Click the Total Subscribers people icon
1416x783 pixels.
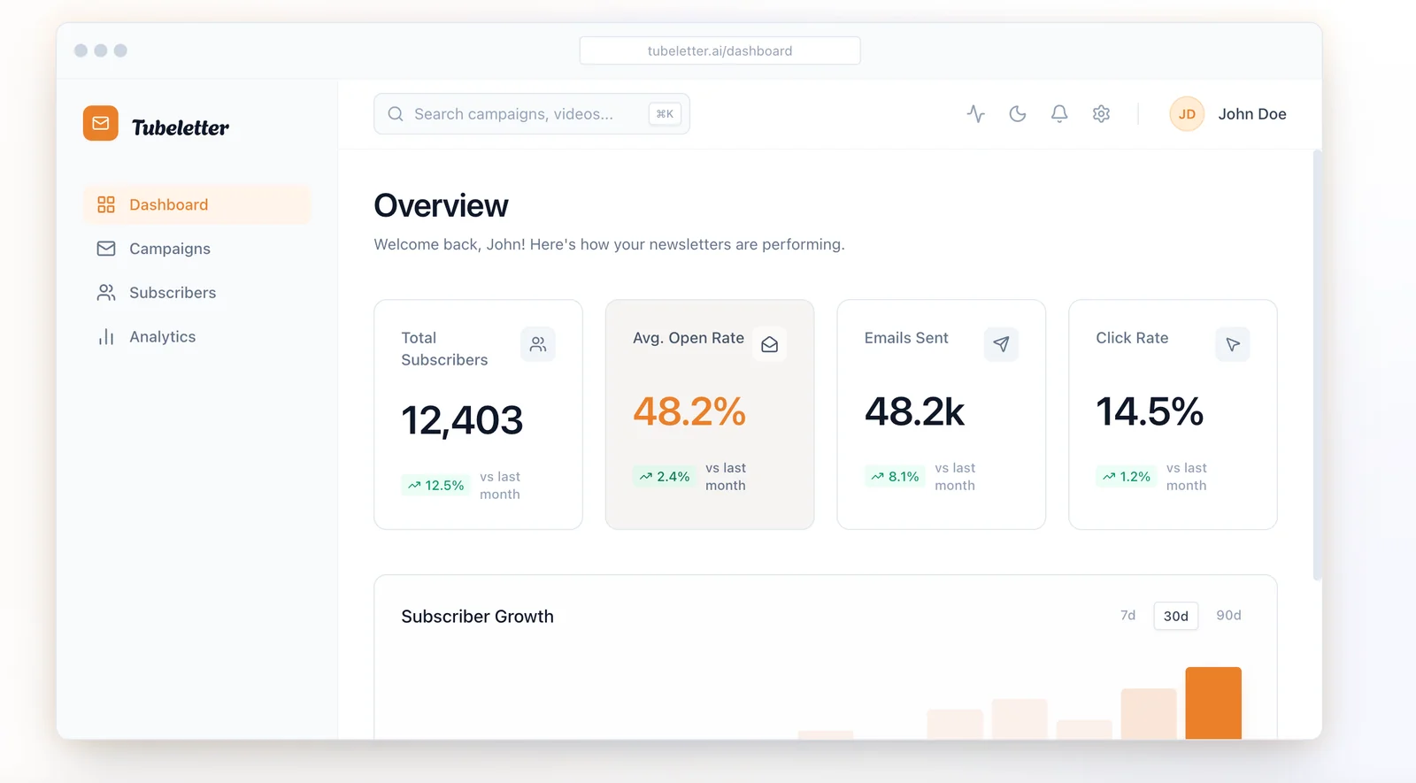tap(538, 344)
